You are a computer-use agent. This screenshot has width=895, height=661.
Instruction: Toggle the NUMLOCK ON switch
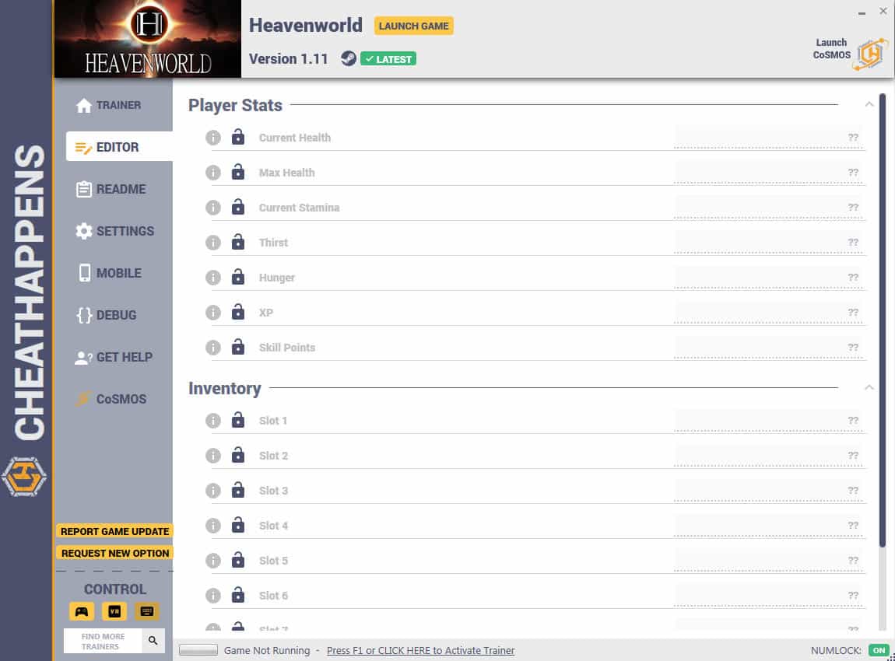pos(879,650)
